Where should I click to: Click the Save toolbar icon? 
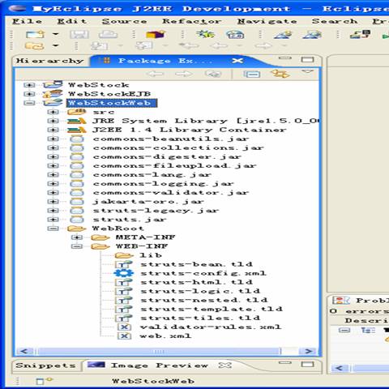(x=79, y=34)
